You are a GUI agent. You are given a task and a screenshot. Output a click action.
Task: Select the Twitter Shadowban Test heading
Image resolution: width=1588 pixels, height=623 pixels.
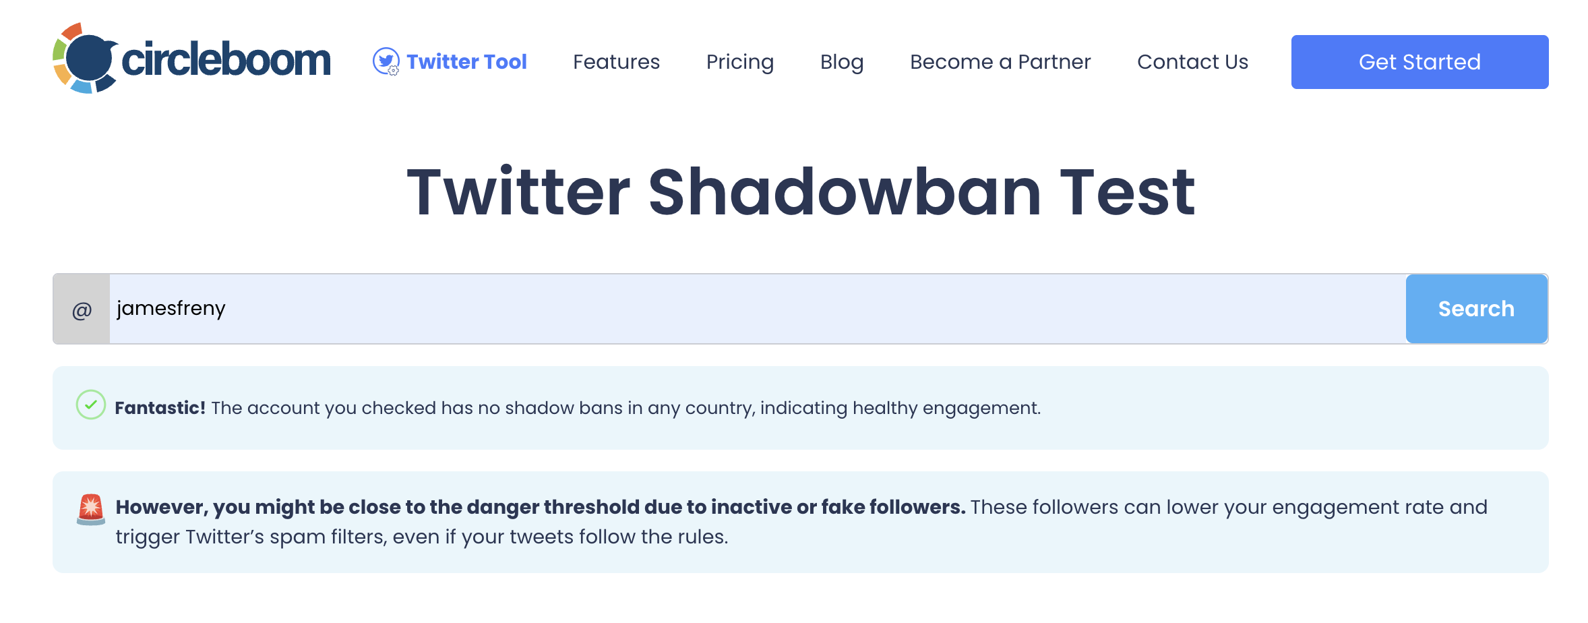coord(801,194)
